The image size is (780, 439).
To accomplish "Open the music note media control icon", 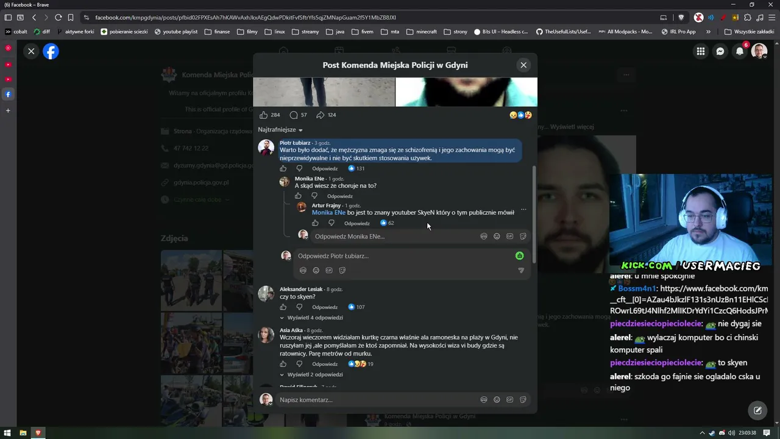I will (759, 18).
